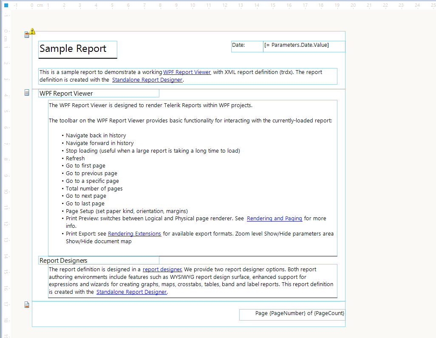
Task: Click the detail section icon beside WPF Report Viewer
Action: [x=27, y=93]
